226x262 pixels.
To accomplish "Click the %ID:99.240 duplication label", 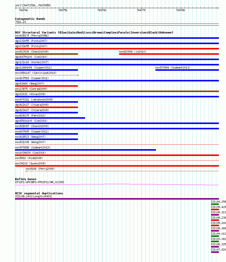I will coord(218,223).
